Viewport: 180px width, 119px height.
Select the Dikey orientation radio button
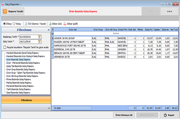pyautogui.click(x=4, y=24)
